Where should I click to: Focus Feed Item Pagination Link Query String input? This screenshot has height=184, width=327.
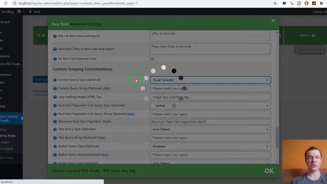click(x=211, y=114)
